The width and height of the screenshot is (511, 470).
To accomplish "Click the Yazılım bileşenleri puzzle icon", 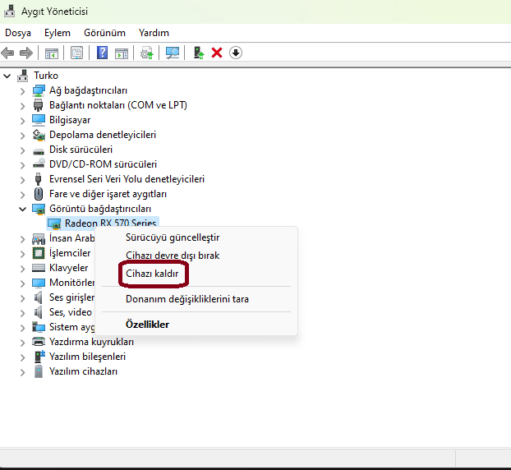I will tap(39, 357).
